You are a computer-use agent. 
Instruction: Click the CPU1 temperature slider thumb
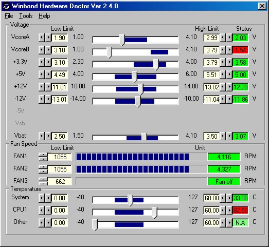coord(154,213)
